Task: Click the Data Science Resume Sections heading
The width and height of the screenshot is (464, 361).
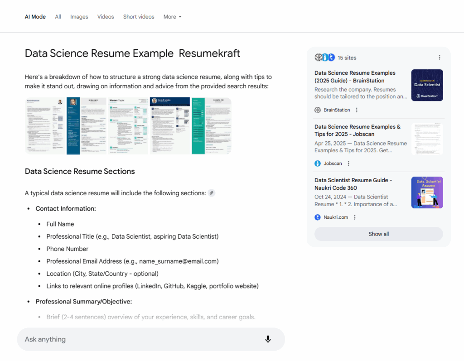Action: coord(80,172)
